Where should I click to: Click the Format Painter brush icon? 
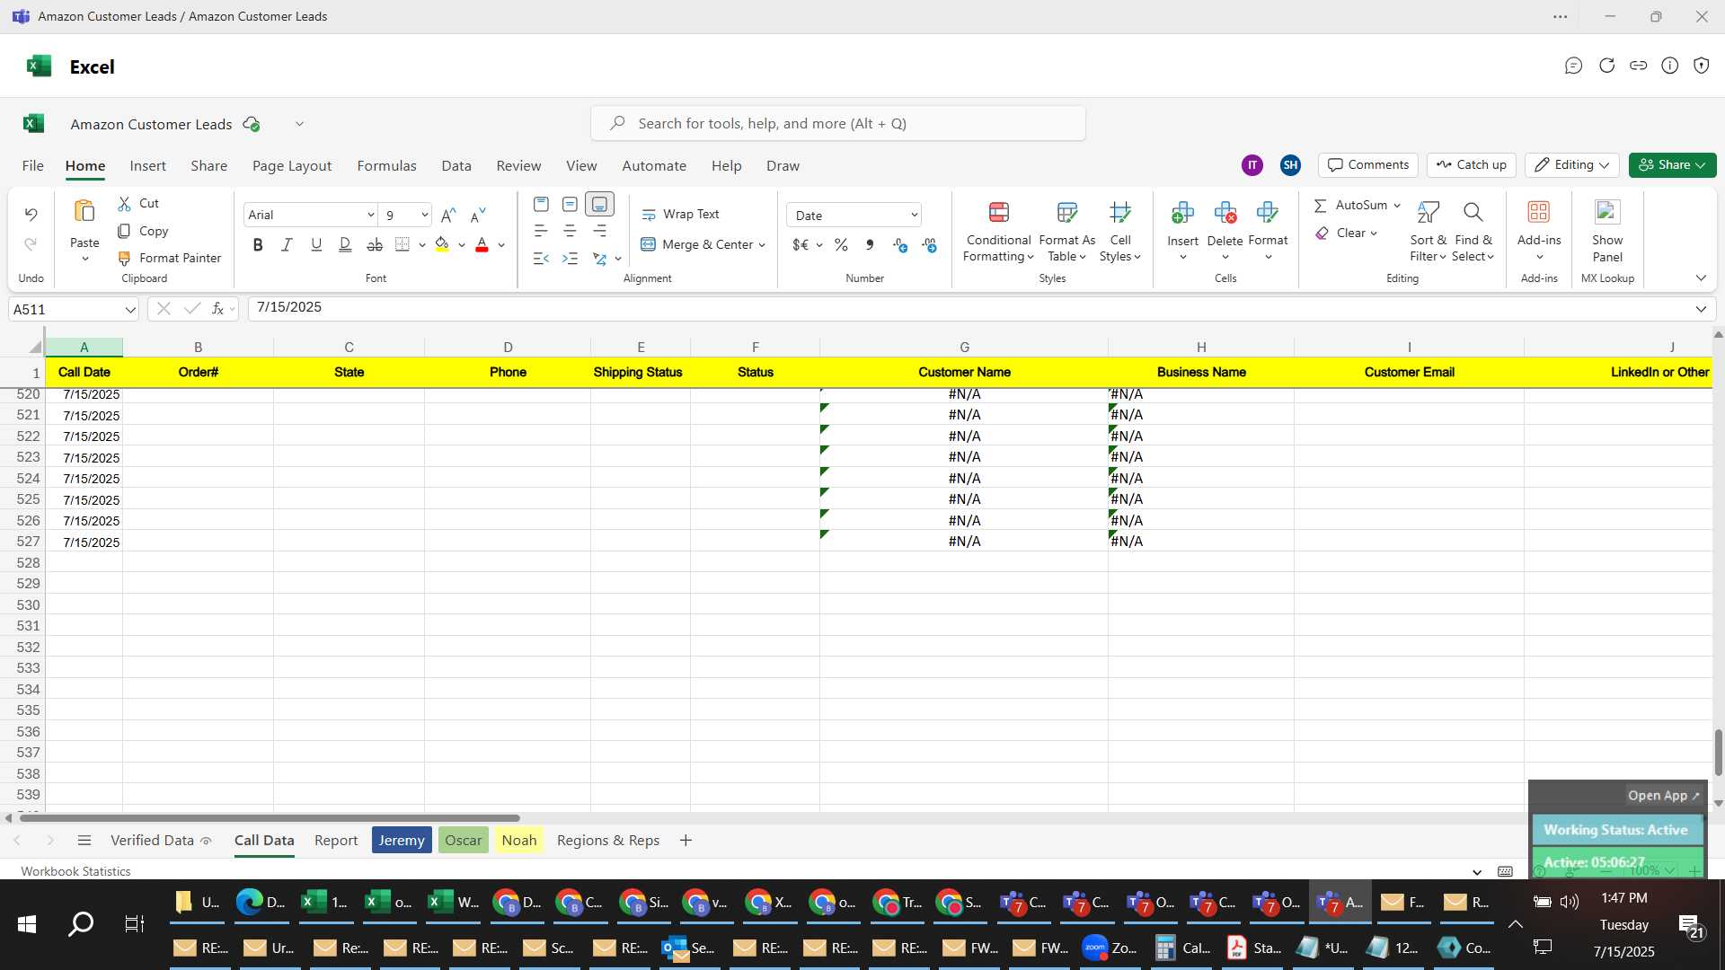coord(124,258)
